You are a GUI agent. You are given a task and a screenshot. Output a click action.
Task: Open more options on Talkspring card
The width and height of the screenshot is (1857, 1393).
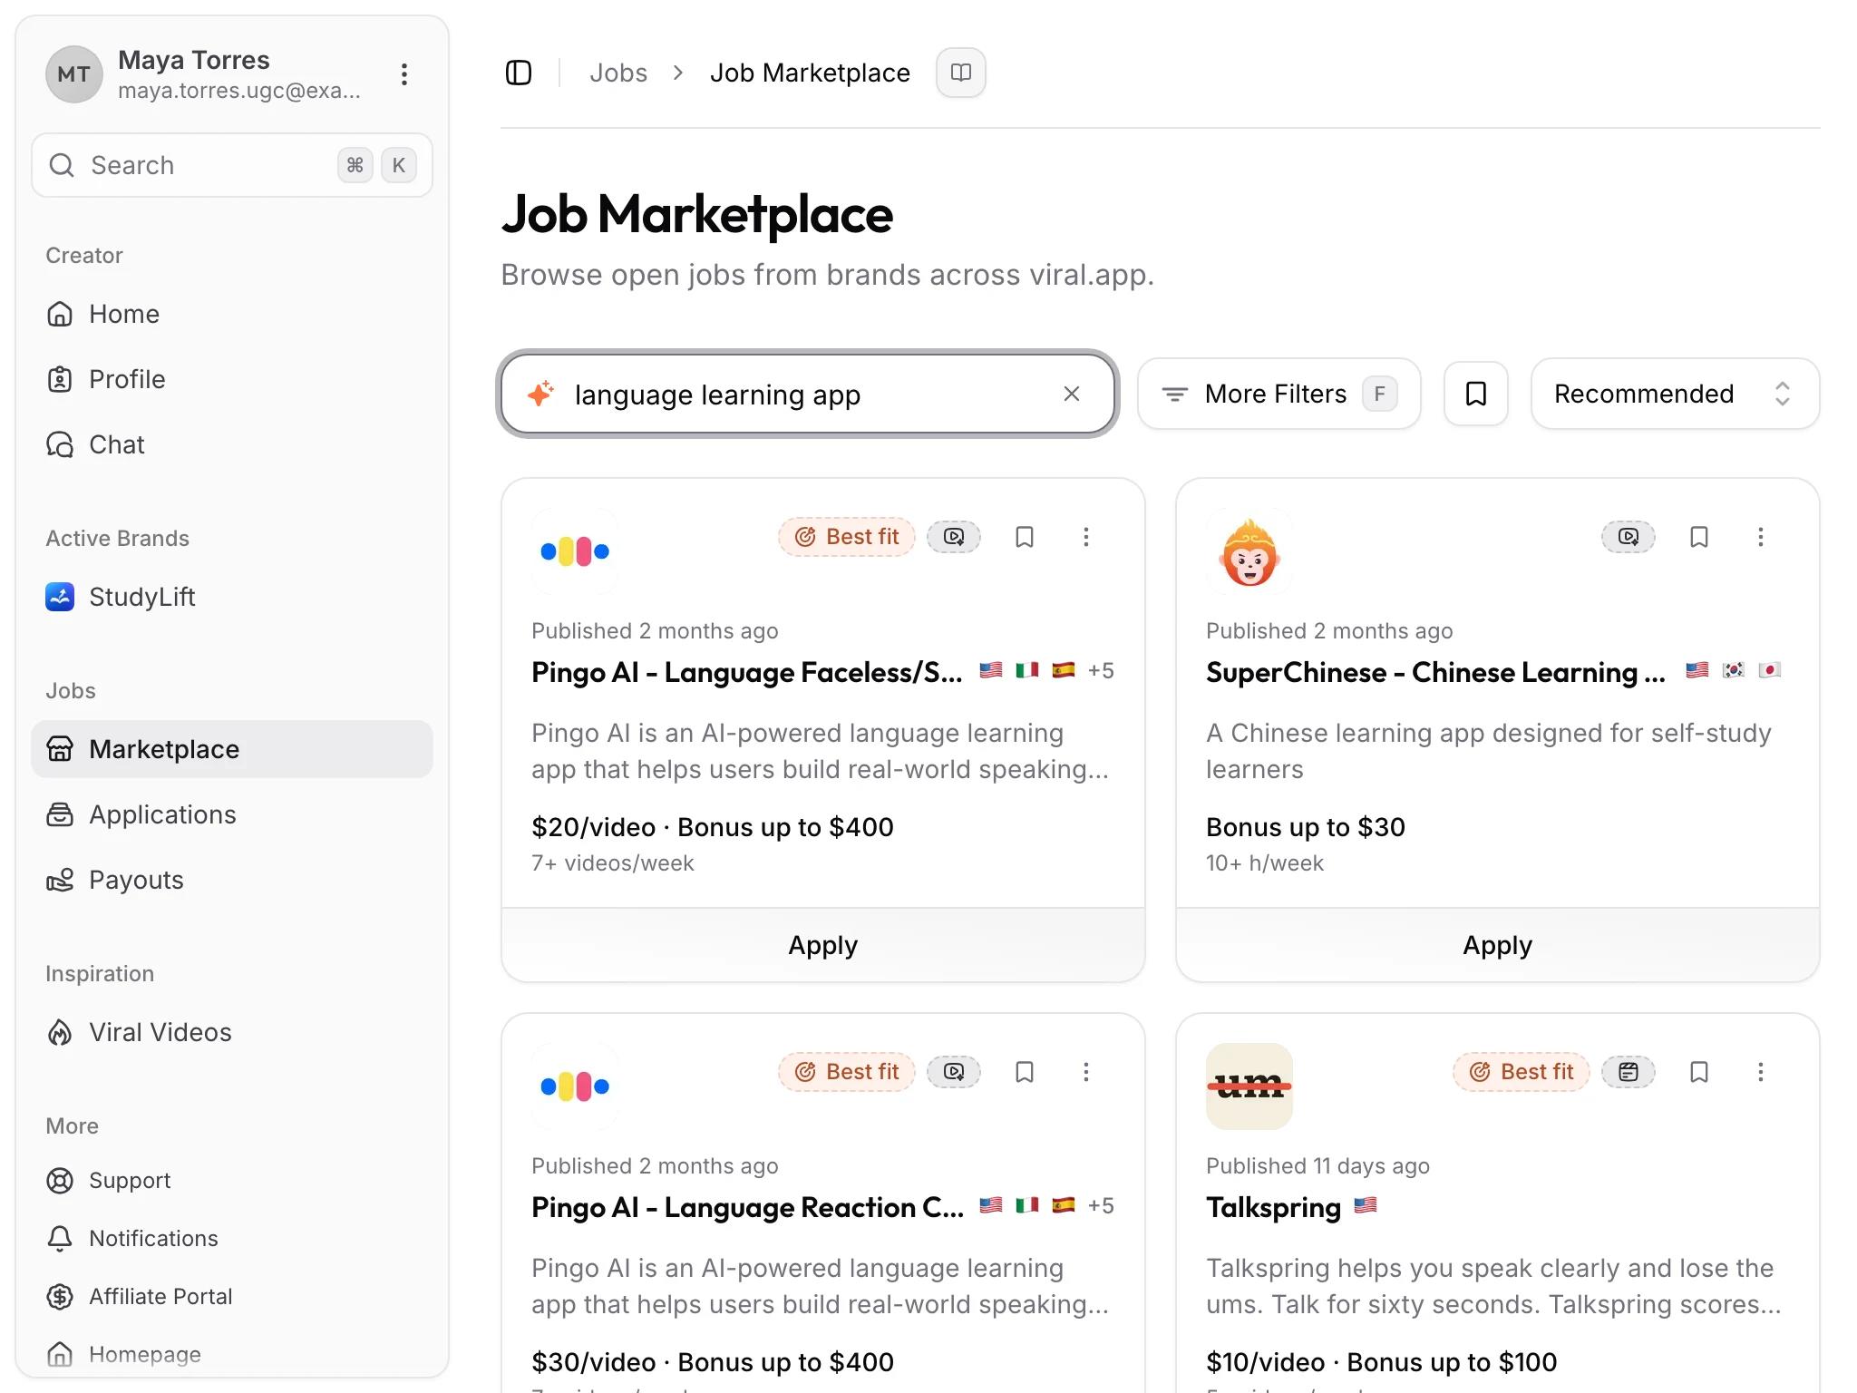[1761, 1072]
